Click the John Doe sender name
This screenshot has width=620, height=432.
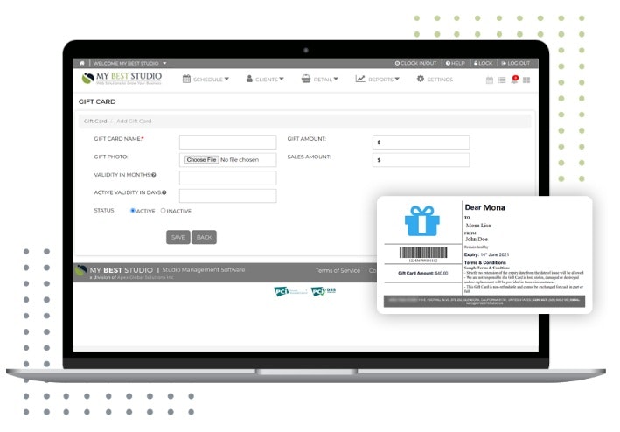[477, 239]
